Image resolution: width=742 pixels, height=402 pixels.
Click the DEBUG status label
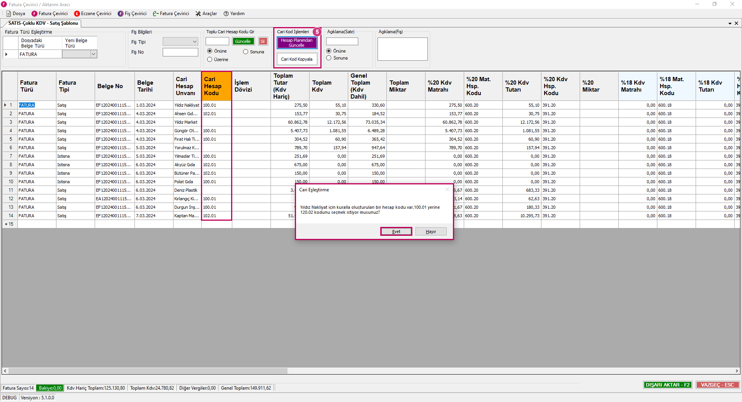(x=9, y=398)
